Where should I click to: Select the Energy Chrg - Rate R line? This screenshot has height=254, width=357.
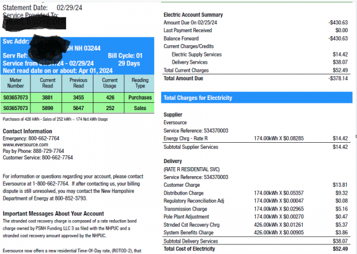click(x=256, y=139)
